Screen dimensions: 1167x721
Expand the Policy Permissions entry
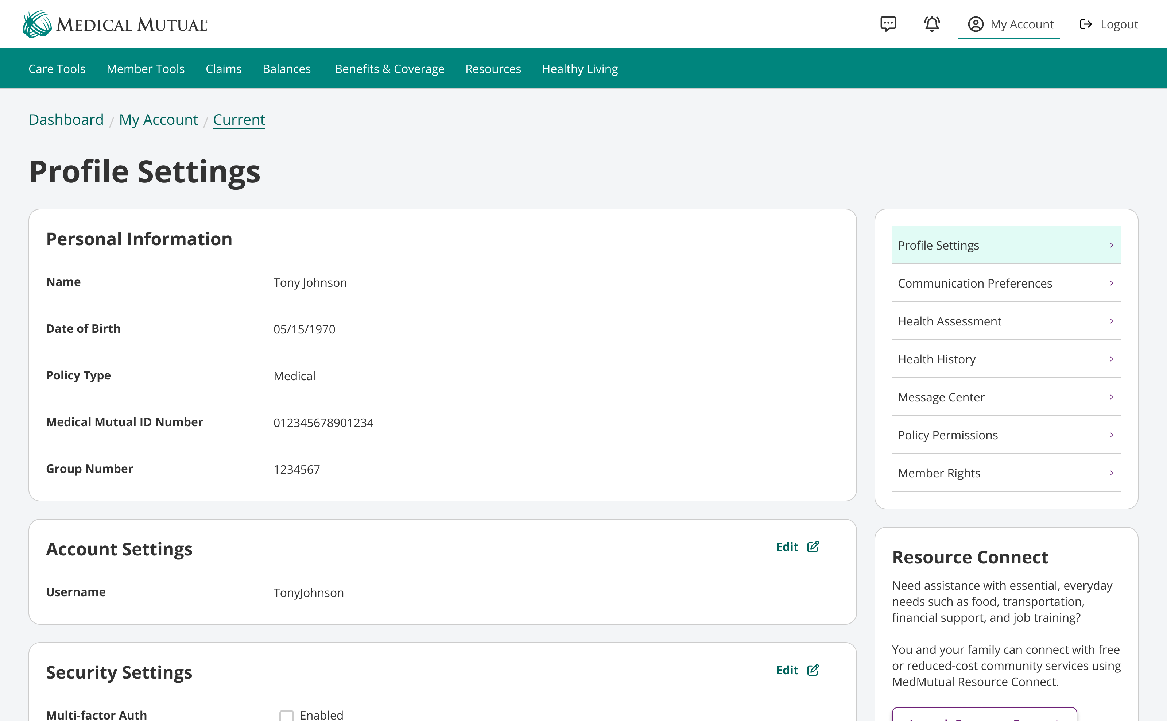coord(947,435)
